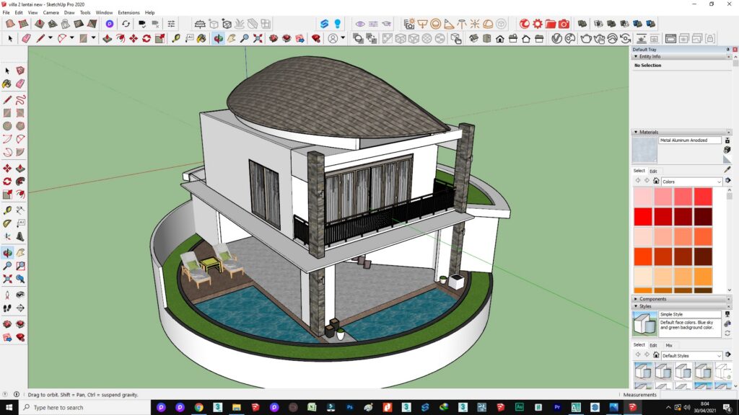This screenshot has height=415, width=739.
Task: Click the Metal Aluminum Anodized name field
Action: [689, 140]
